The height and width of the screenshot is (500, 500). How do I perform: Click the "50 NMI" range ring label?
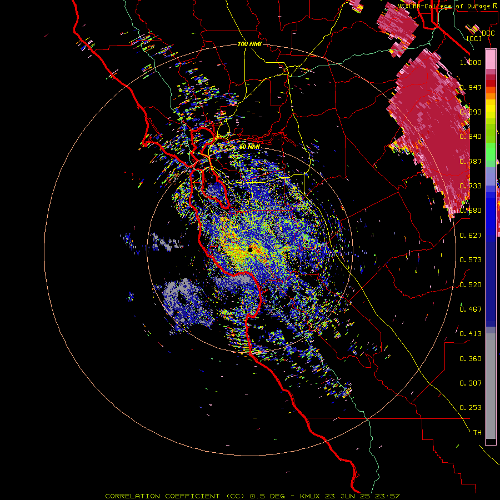coord(249,147)
